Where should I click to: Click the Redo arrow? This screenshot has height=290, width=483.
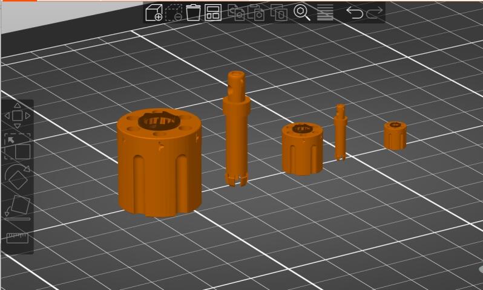[375, 13]
